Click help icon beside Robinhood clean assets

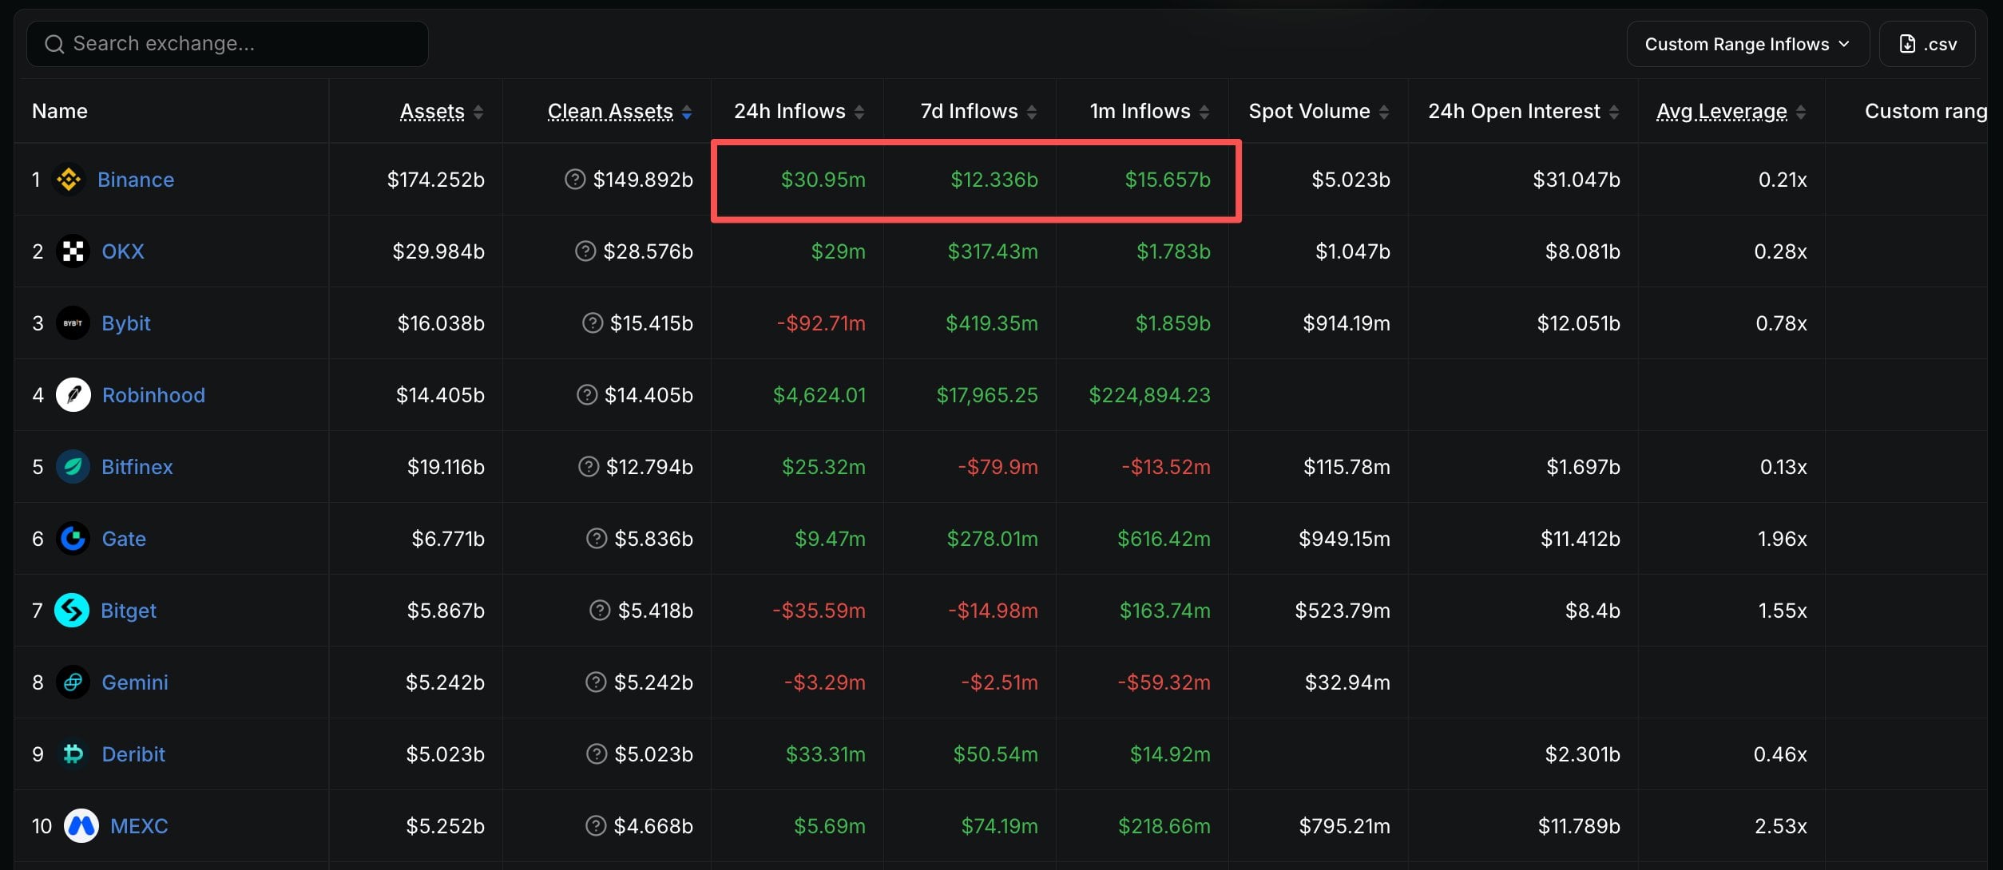[x=587, y=395]
